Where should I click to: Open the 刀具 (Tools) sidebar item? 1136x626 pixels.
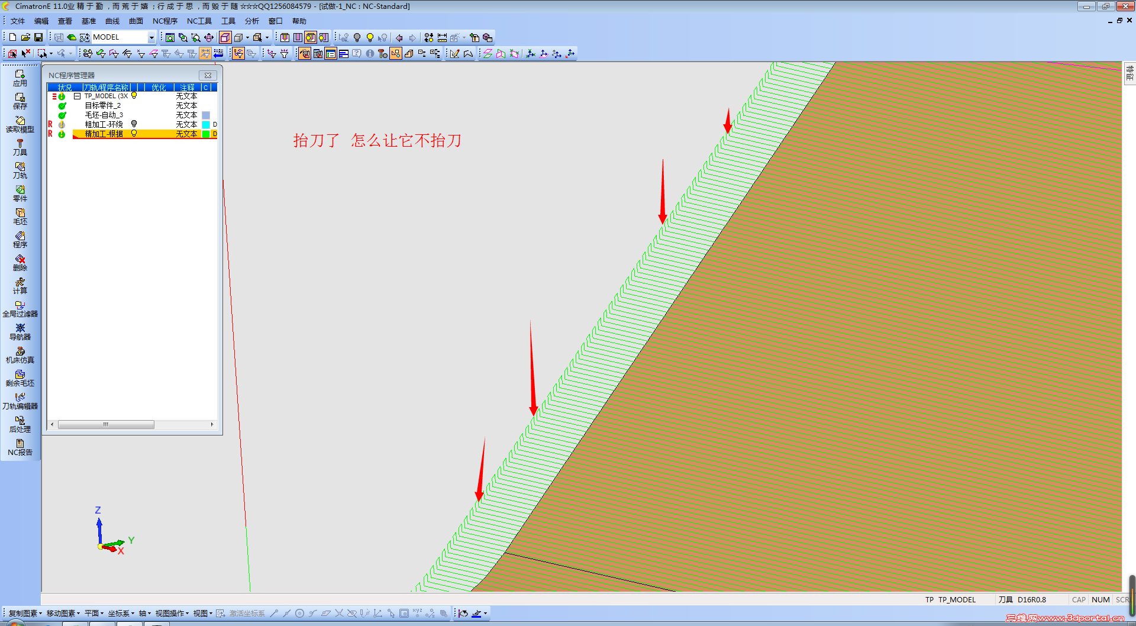click(x=20, y=147)
